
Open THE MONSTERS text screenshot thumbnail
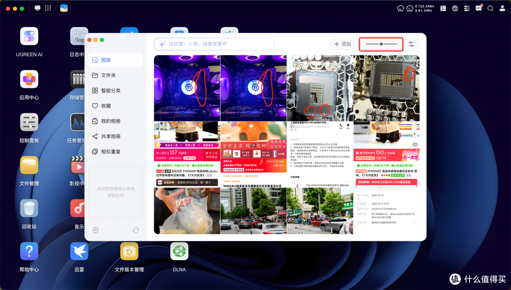(x=320, y=154)
